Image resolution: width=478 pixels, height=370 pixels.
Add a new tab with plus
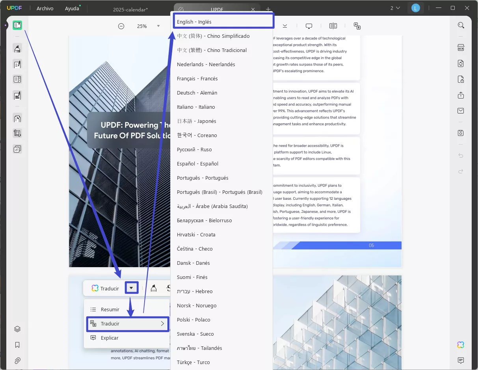coord(268,9)
